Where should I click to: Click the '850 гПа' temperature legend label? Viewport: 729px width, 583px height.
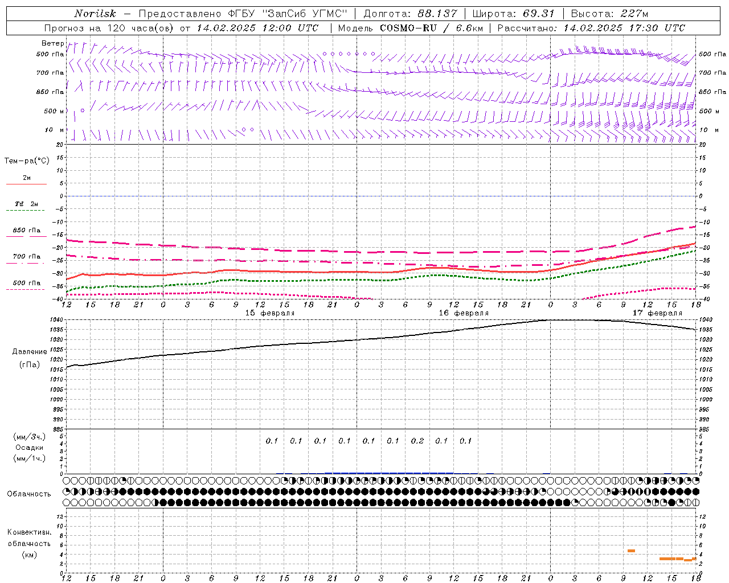coord(27,231)
